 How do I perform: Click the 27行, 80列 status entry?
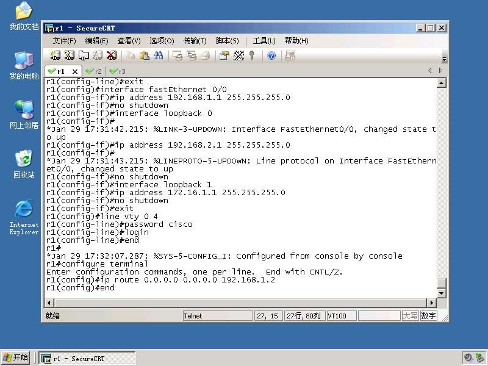[x=304, y=316]
